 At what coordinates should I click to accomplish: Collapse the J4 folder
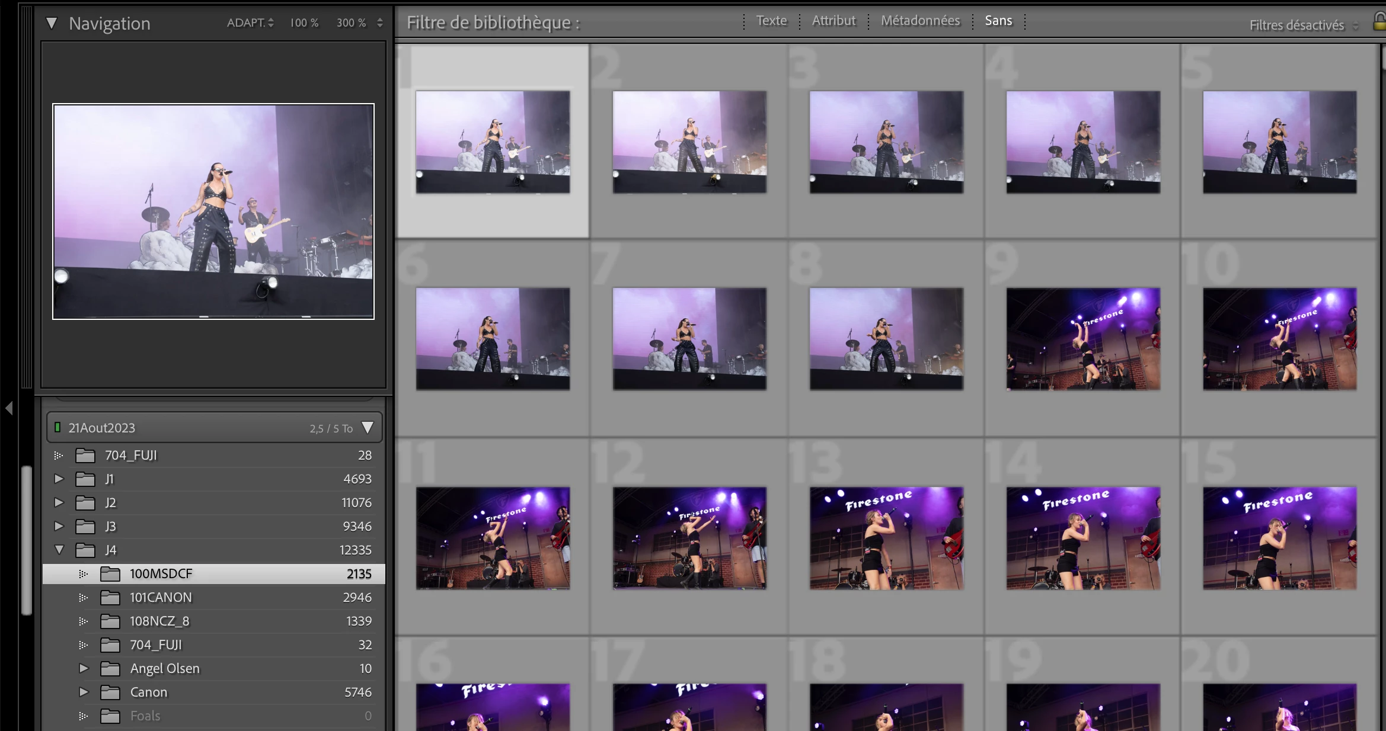[59, 550]
